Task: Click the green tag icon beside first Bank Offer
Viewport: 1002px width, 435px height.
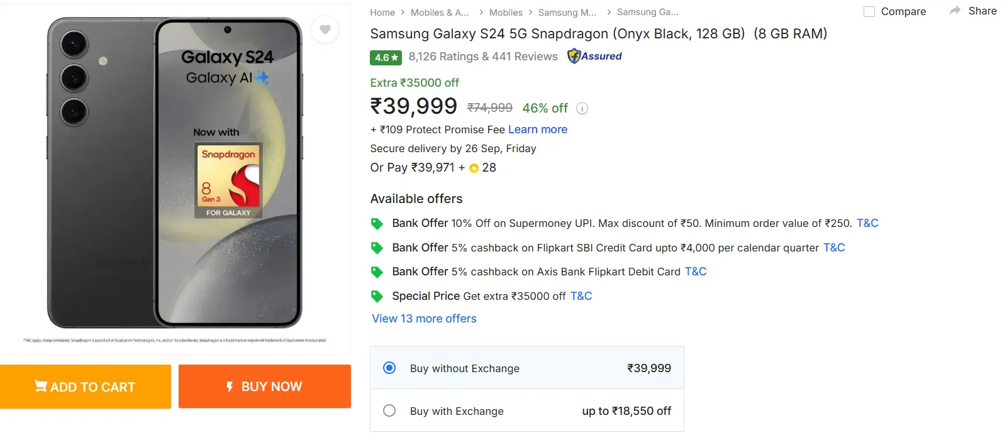Action: pyautogui.click(x=377, y=223)
